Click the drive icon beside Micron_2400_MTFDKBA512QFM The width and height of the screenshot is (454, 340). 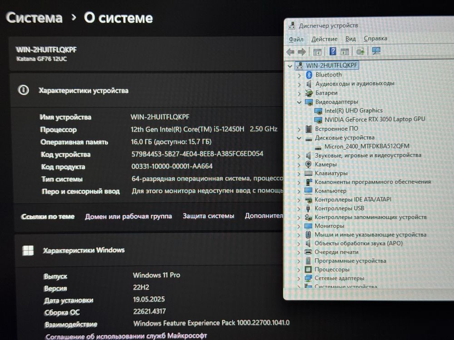click(318, 147)
